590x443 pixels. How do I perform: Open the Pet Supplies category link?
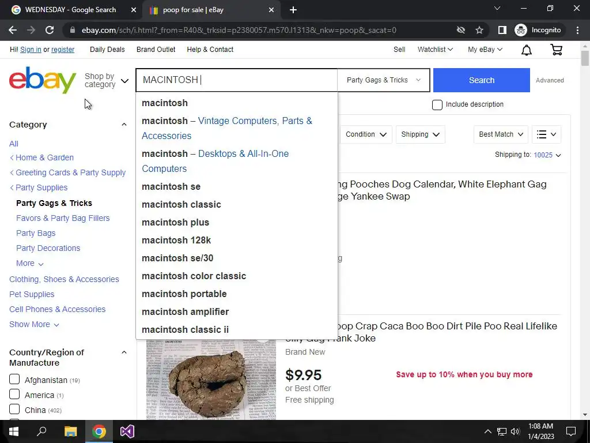click(32, 294)
